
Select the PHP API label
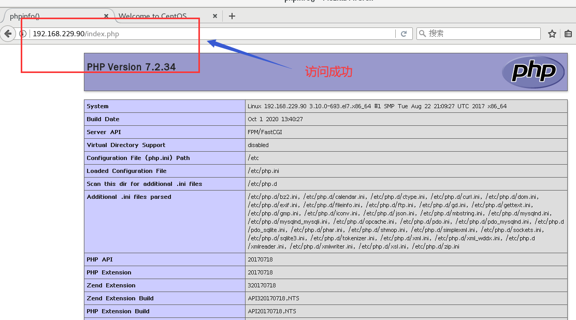coord(99,259)
